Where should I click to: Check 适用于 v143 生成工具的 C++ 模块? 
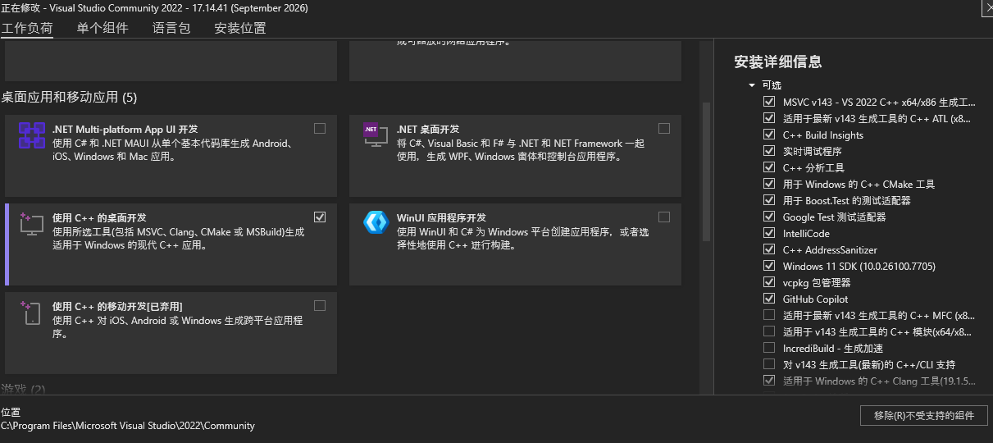[x=769, y=331]
